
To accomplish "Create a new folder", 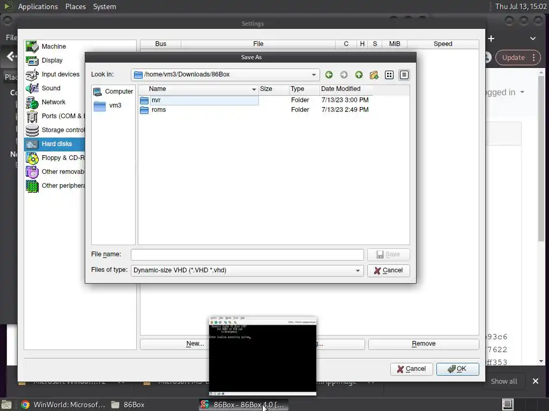I will 374,75.
